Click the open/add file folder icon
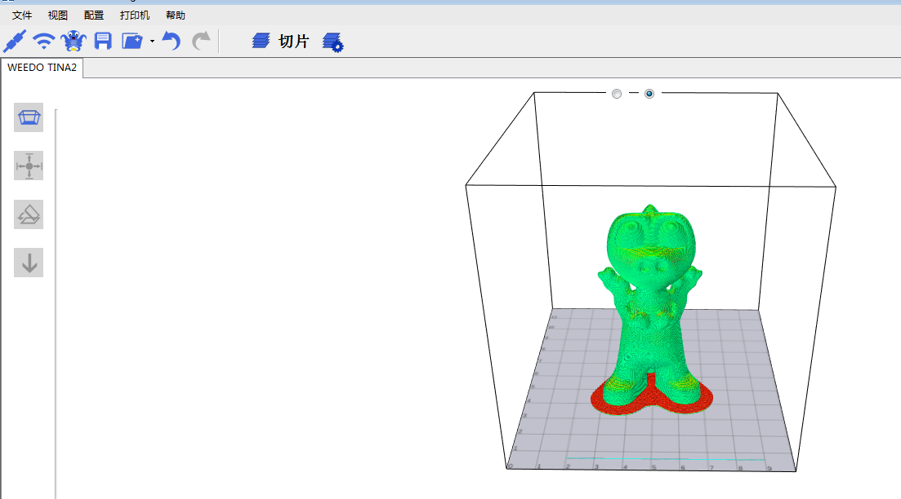Image resolution: width=901 pixels, height=499 pixels. coord(132,41)
